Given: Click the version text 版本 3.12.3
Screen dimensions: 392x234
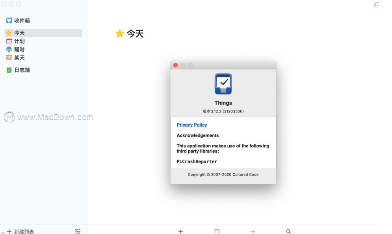Looking at the screenshot, I should (223, 111).
